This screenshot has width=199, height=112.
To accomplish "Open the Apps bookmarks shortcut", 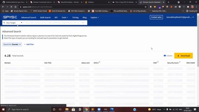I will point(6,11).
